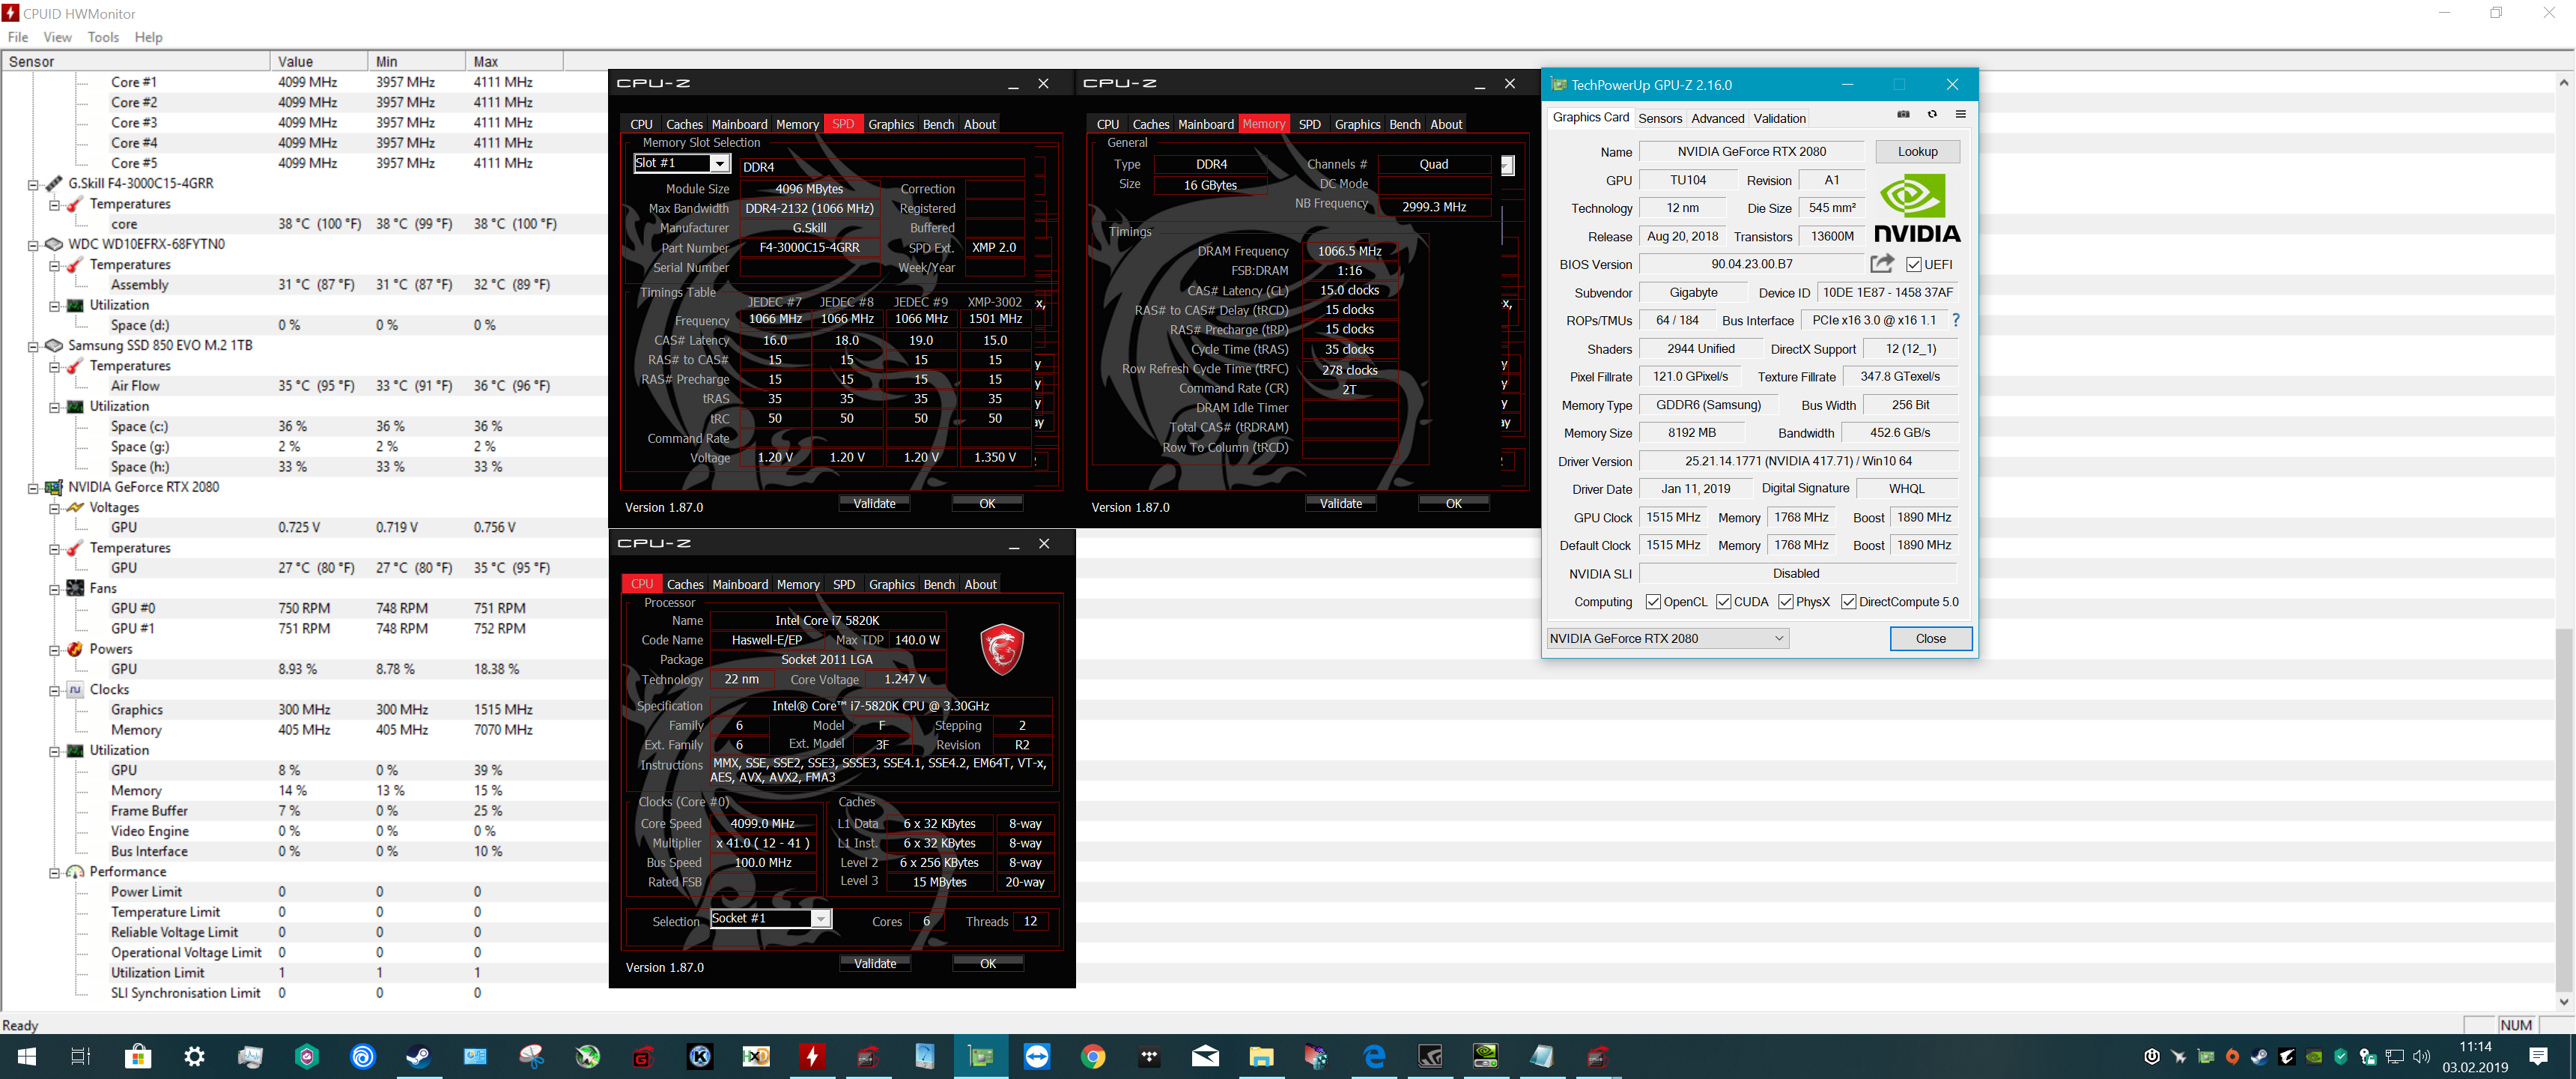Collapse the Performance node in HWMonitor
Viewport: 2576px width, 1079px height.
pos(55,871)
